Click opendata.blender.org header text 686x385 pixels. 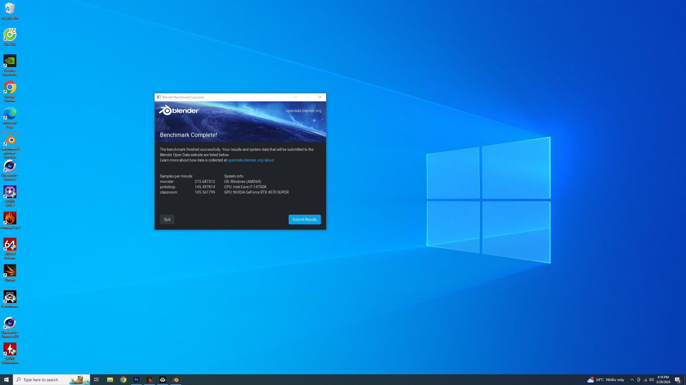click(303, 111)
